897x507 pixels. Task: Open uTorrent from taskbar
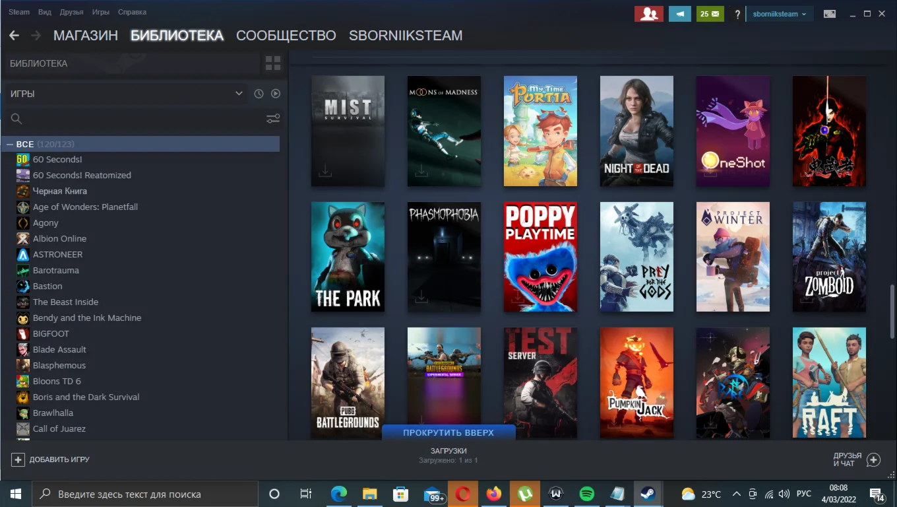click(525, 494)
